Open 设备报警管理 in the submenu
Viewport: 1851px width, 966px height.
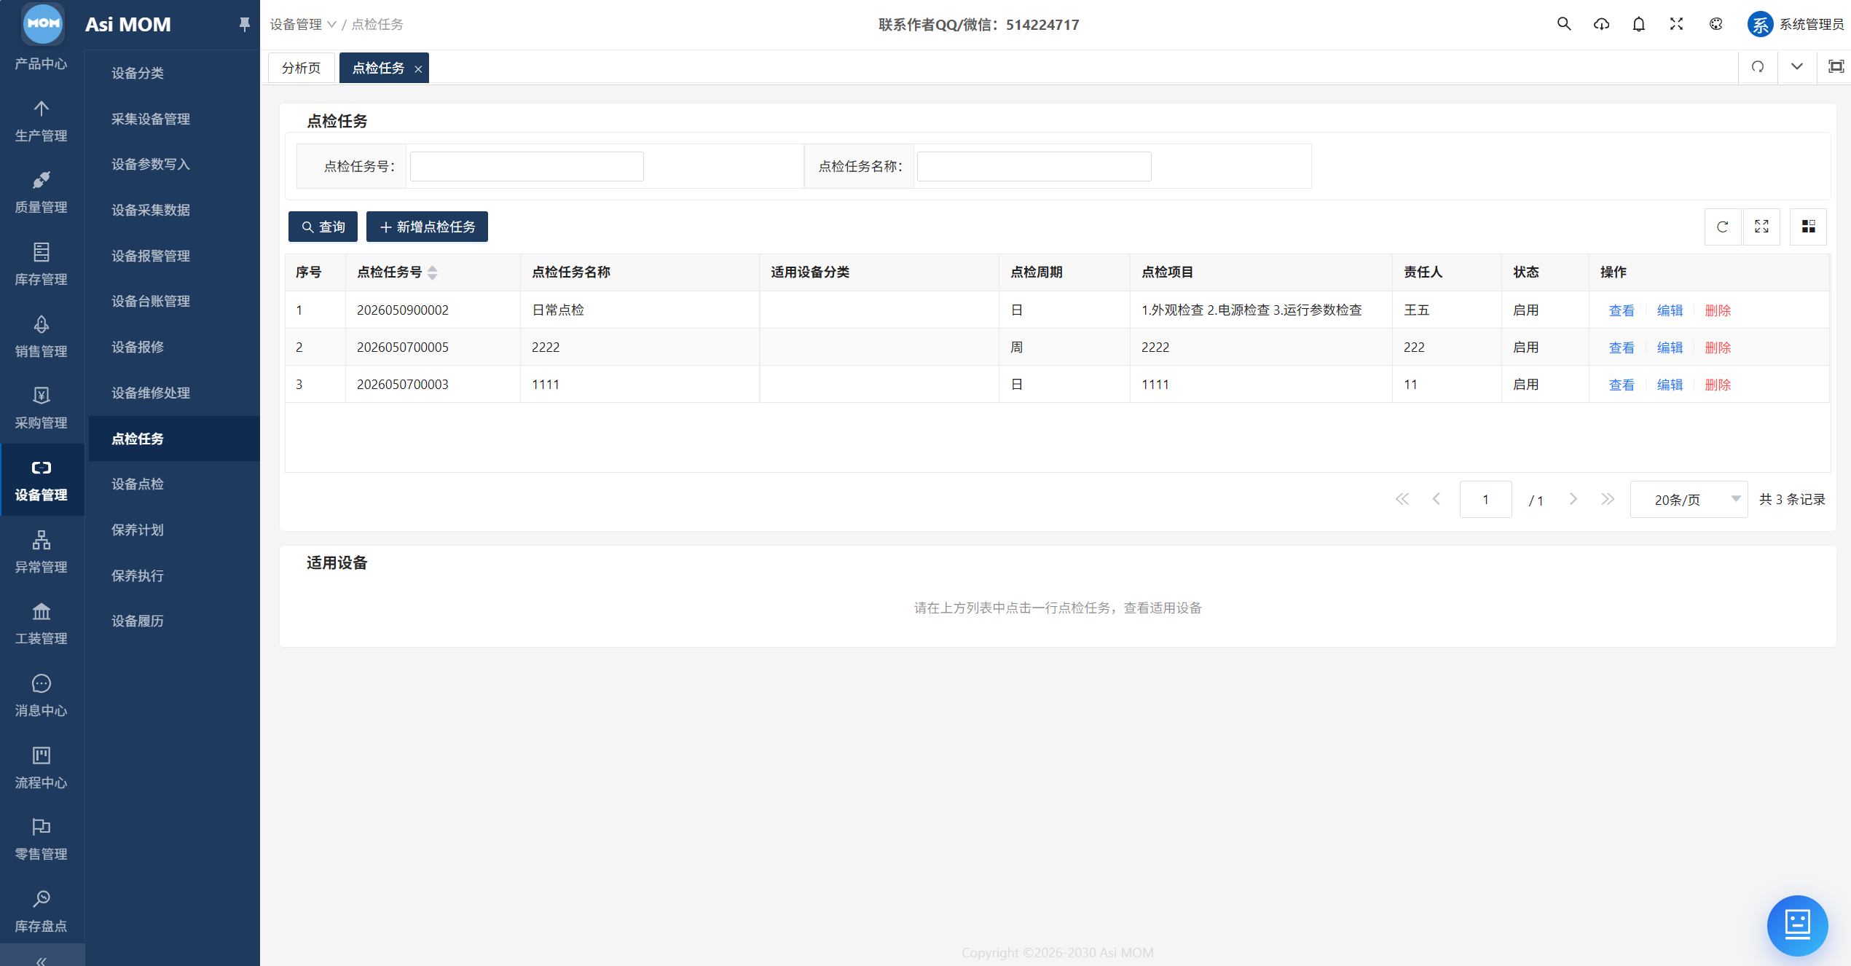click(173, 256)
